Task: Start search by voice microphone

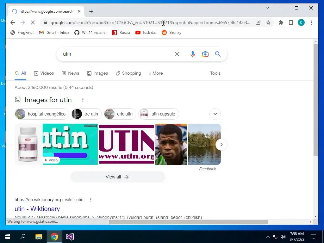Action: click(193, 54)
